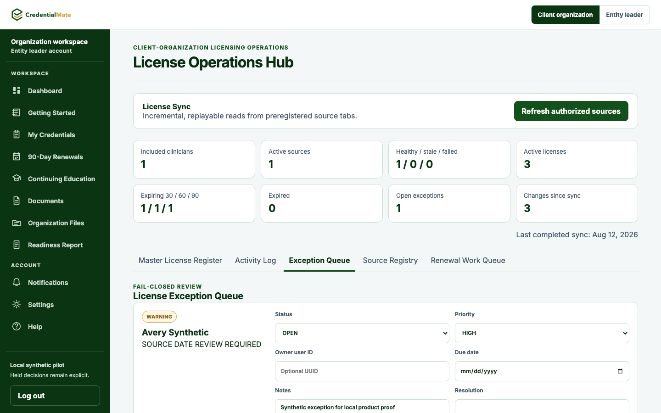Select the Exception Queue tab
This screenshot has height=413, width=661.
coord(319,260)
